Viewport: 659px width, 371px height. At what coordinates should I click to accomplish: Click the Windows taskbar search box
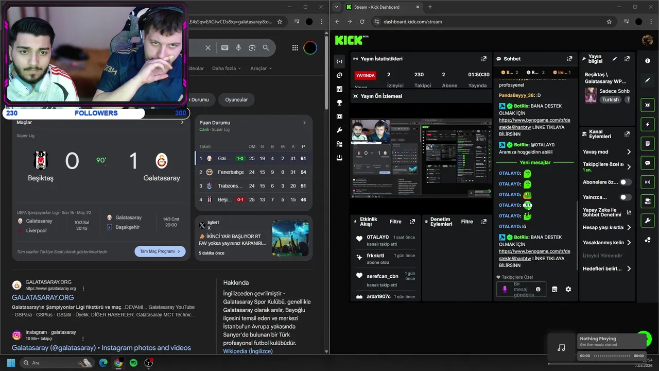tap(57, 363)
